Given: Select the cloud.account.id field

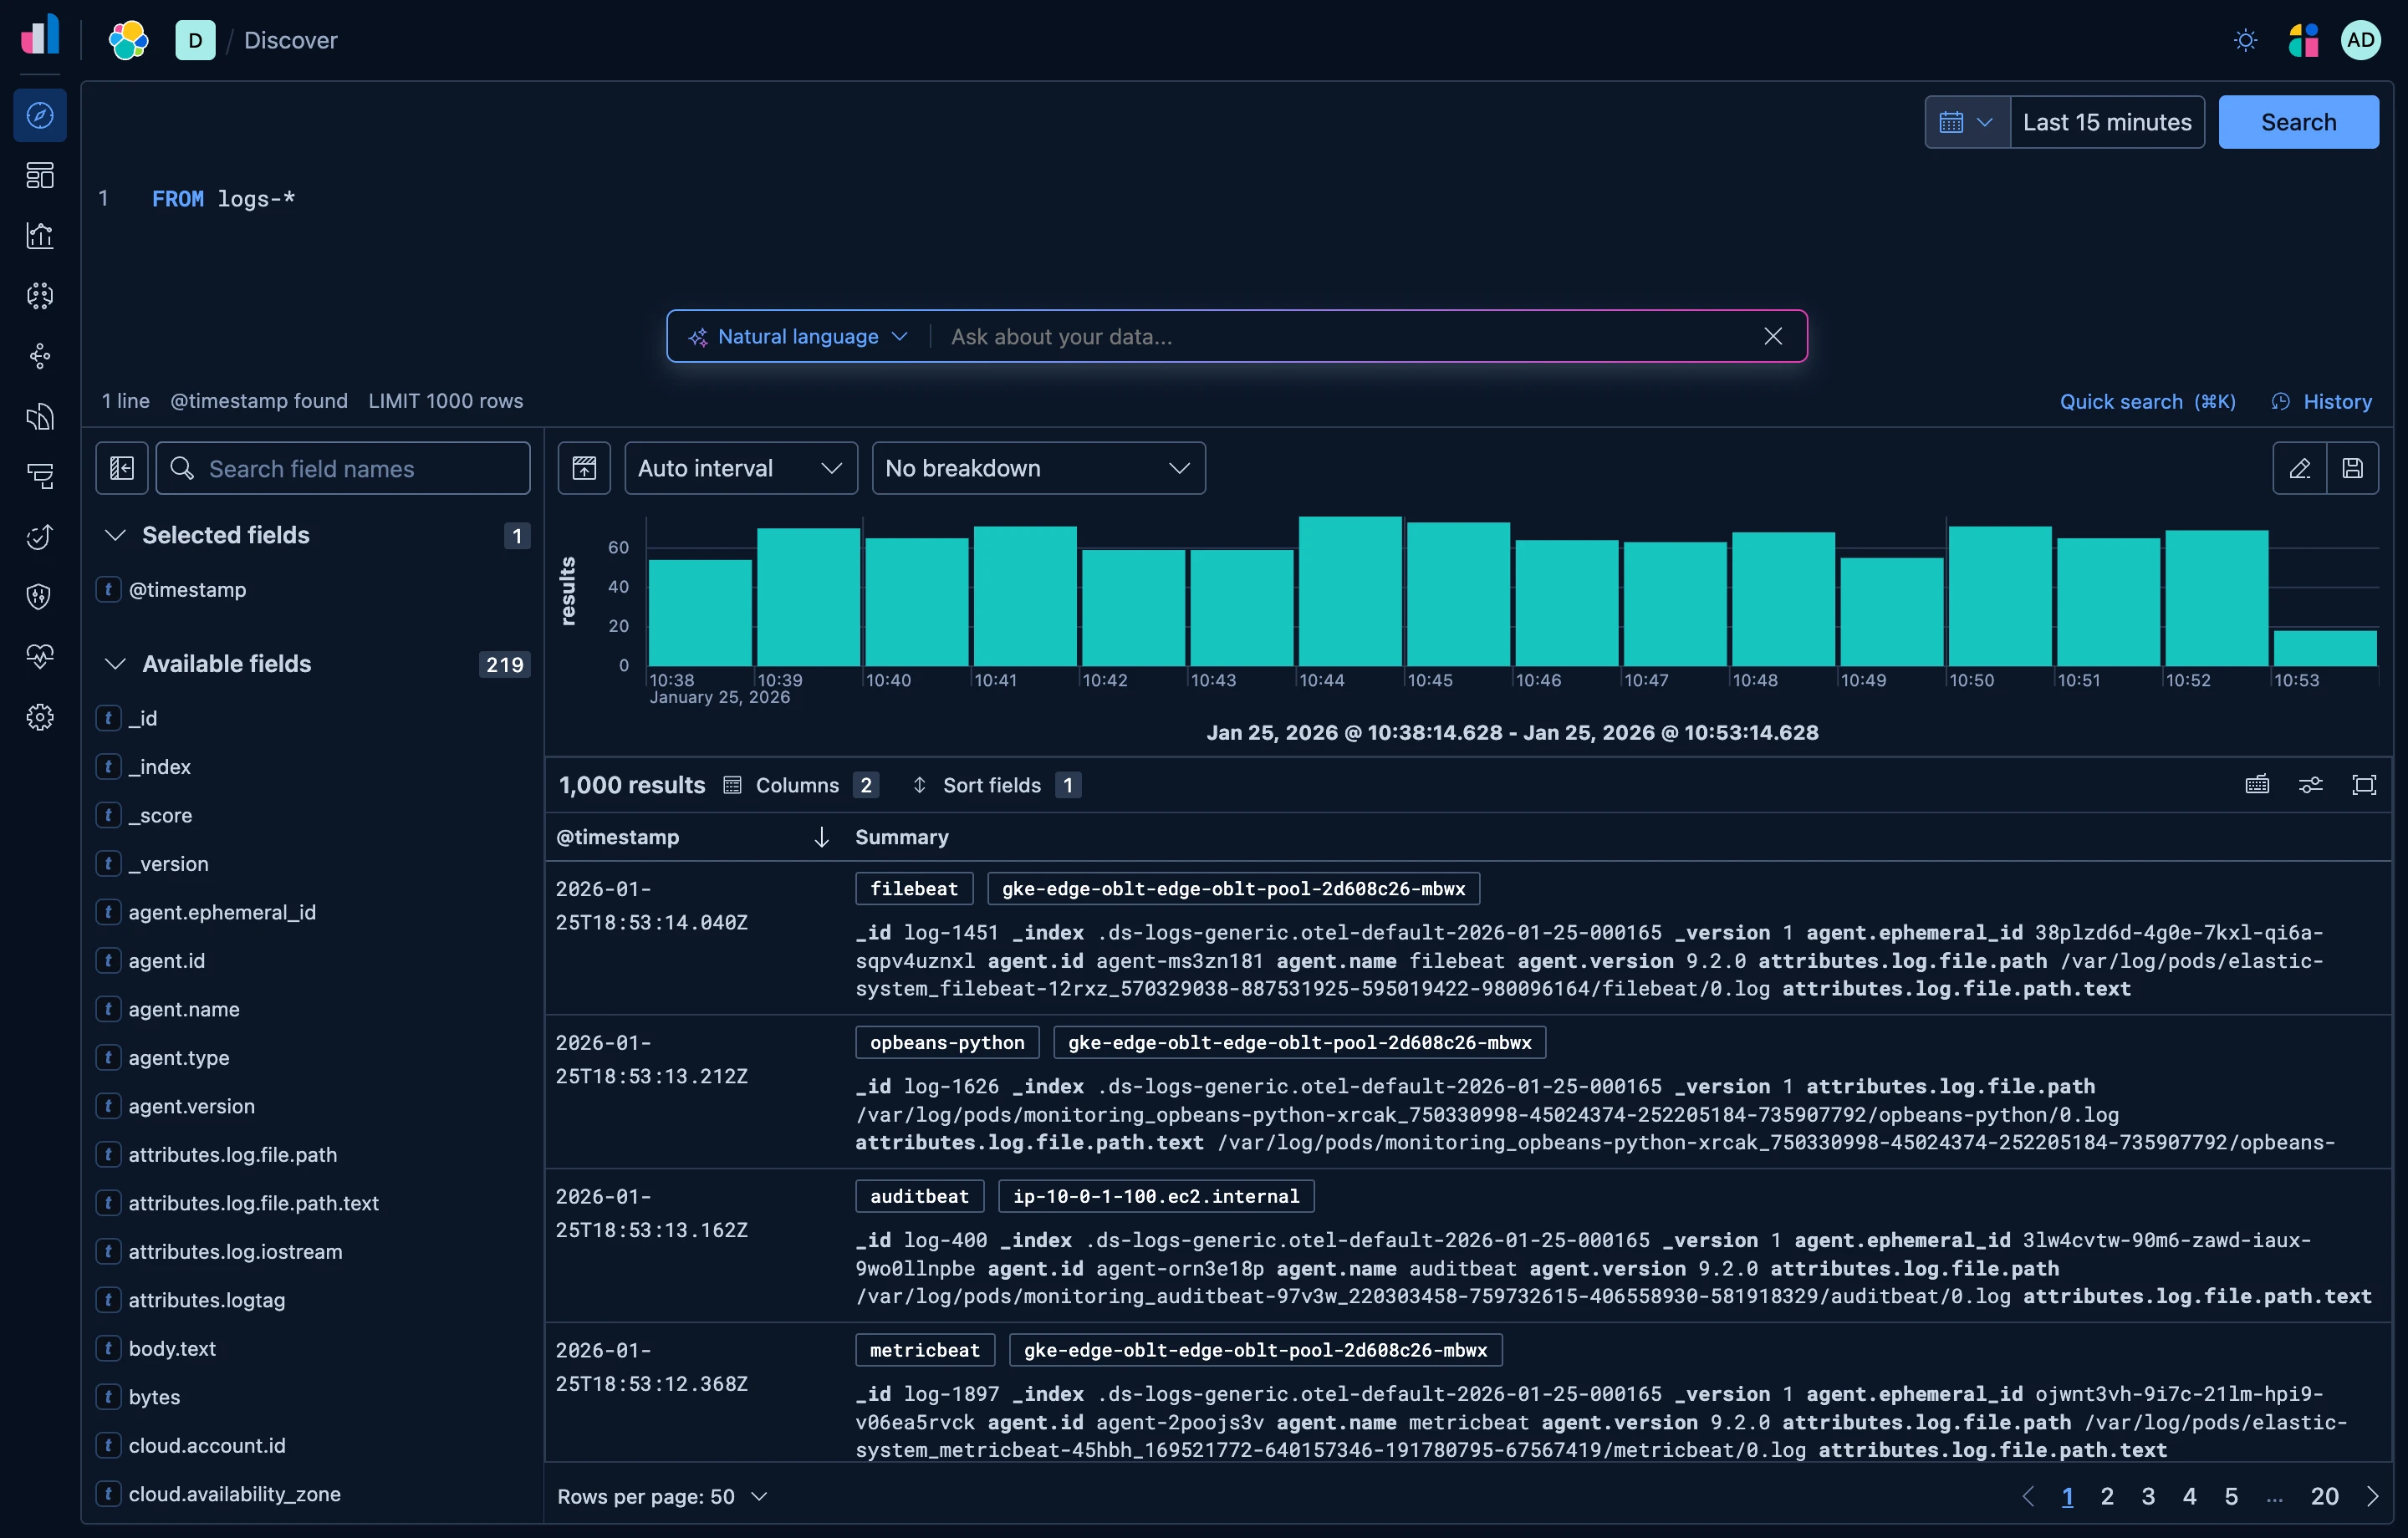Looking at the screenshot, I should coord(207,1445).
